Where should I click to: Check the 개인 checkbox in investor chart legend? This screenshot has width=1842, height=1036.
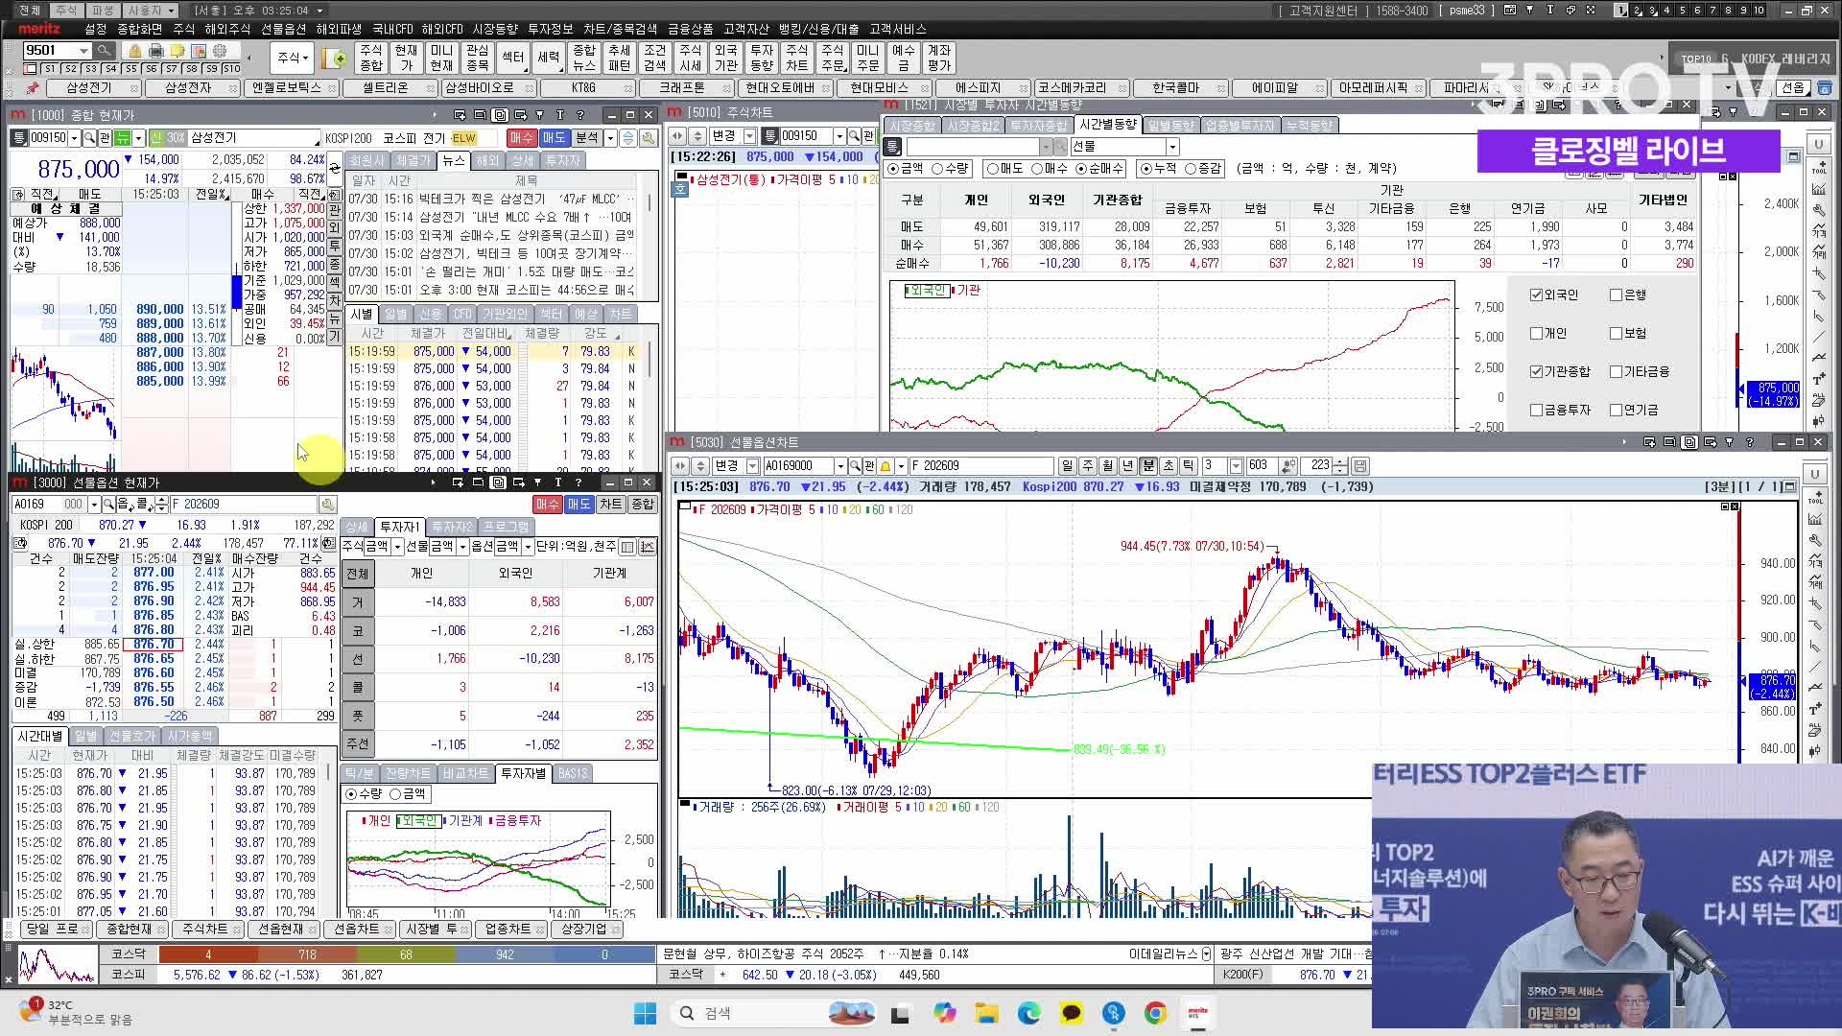click(x=1536, y=333)
